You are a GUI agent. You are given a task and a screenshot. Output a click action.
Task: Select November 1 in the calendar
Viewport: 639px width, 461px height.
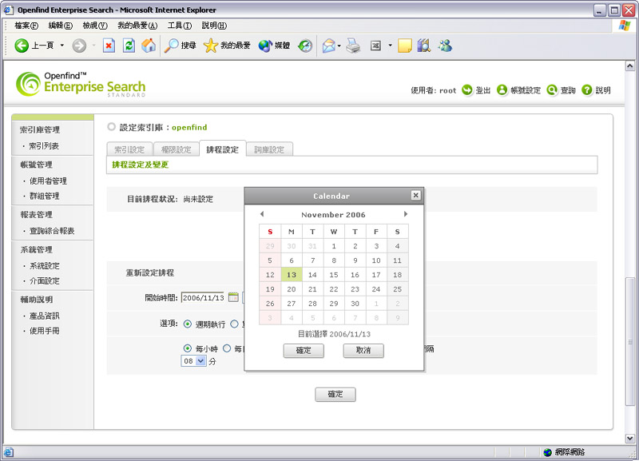(334, 246)
